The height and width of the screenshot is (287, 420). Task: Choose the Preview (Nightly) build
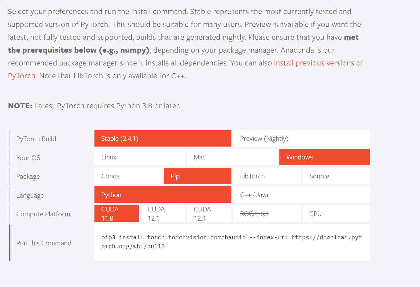click(x=301, y=138)
